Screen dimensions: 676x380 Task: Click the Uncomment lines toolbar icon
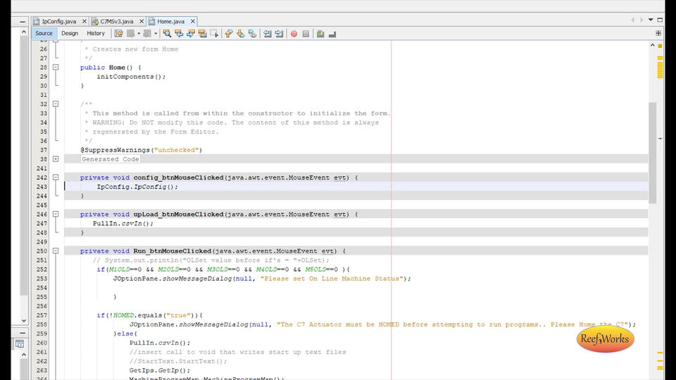(x=332, y=34)
